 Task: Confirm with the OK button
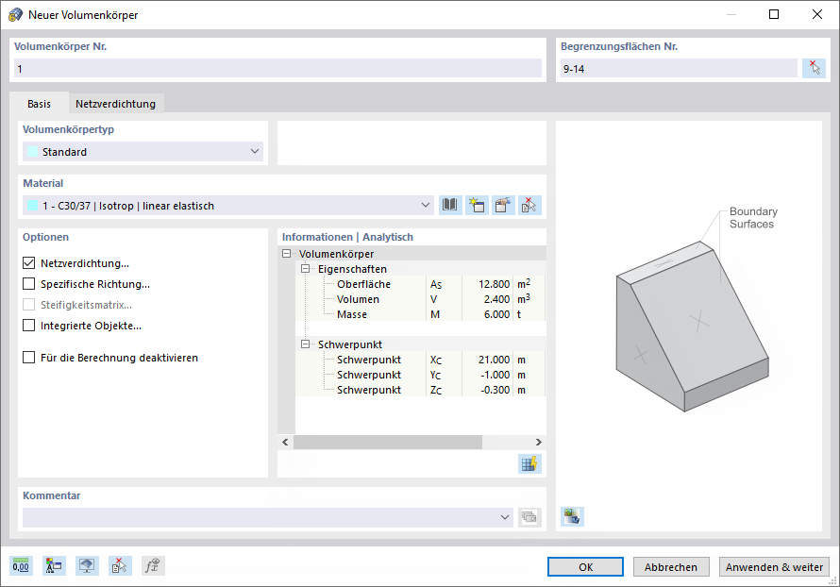click(x=585, y=566)
